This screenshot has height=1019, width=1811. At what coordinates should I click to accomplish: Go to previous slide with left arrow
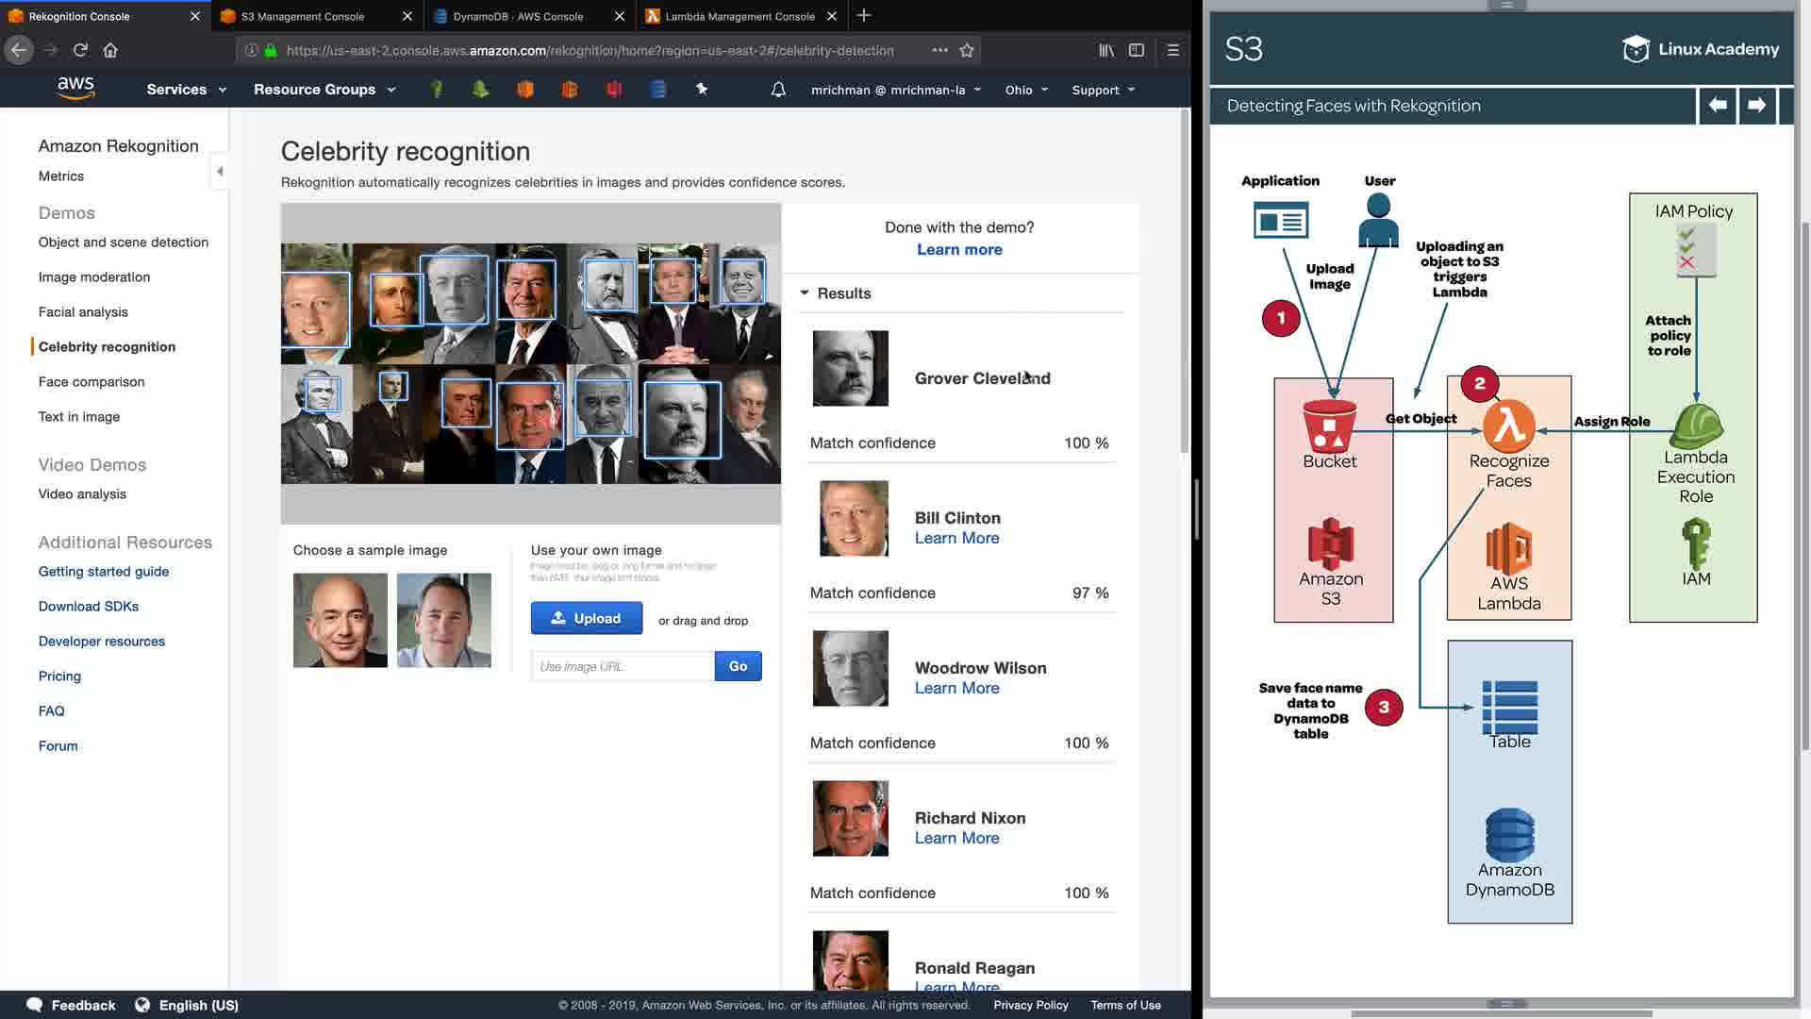pyautogui.click(x=1718, y=105)
